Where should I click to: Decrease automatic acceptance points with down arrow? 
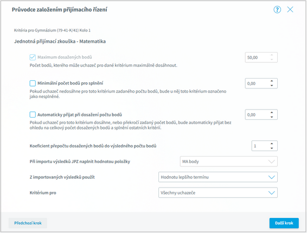pos(272,117)
